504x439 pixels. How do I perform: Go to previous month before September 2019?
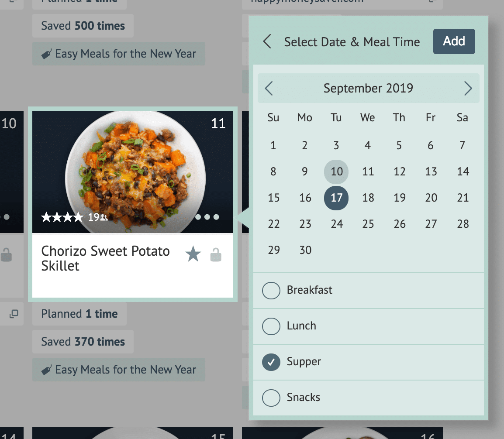[269, 88]
